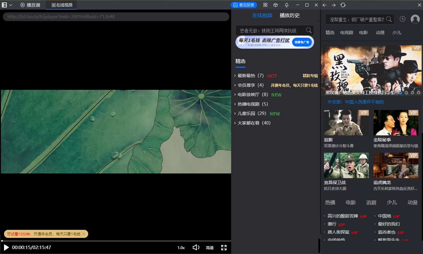Play the video with play button

pyautogui.click(x=6, y=247)
